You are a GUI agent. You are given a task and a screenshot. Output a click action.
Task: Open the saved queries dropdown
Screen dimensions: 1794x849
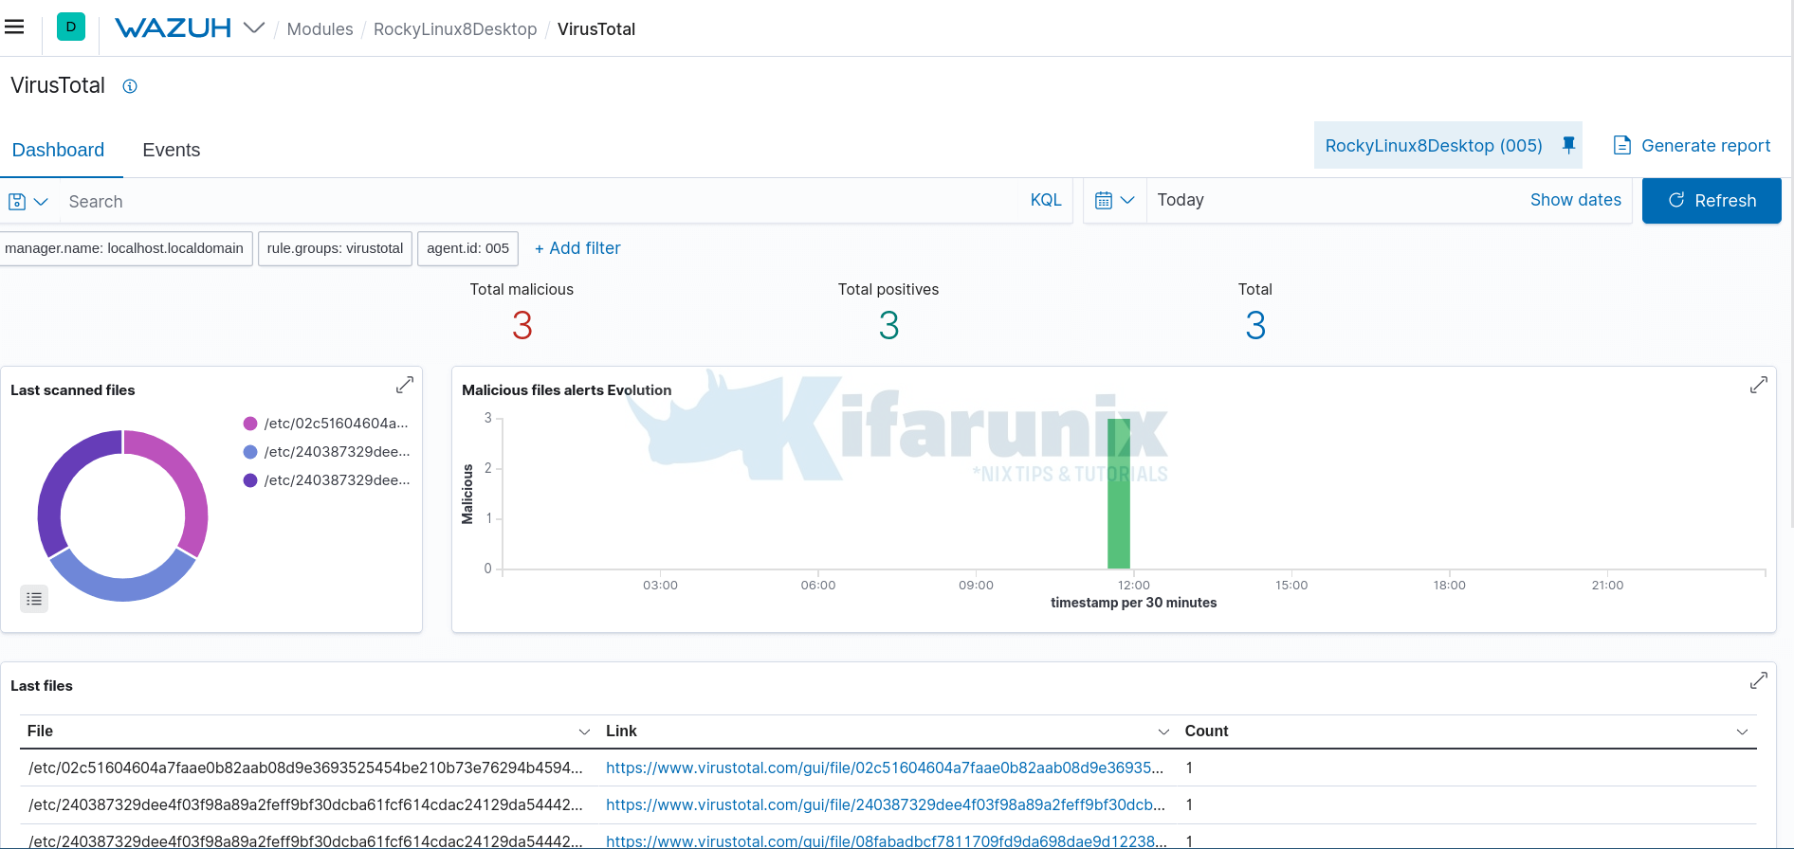pyautogui.click(x=27, y=202)
